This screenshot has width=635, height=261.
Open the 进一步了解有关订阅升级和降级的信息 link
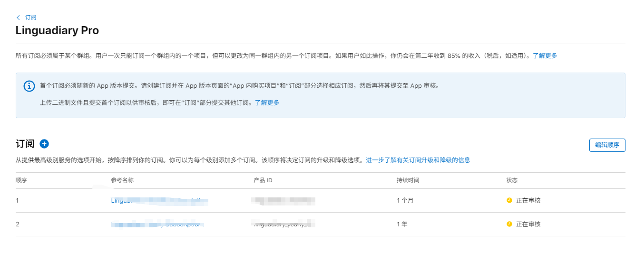point(418,160)
